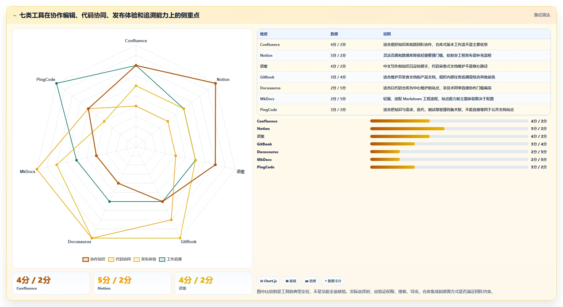563x307 pixels.
Task: Toggle the 代码协同 legend series
Action: [120, 259]
